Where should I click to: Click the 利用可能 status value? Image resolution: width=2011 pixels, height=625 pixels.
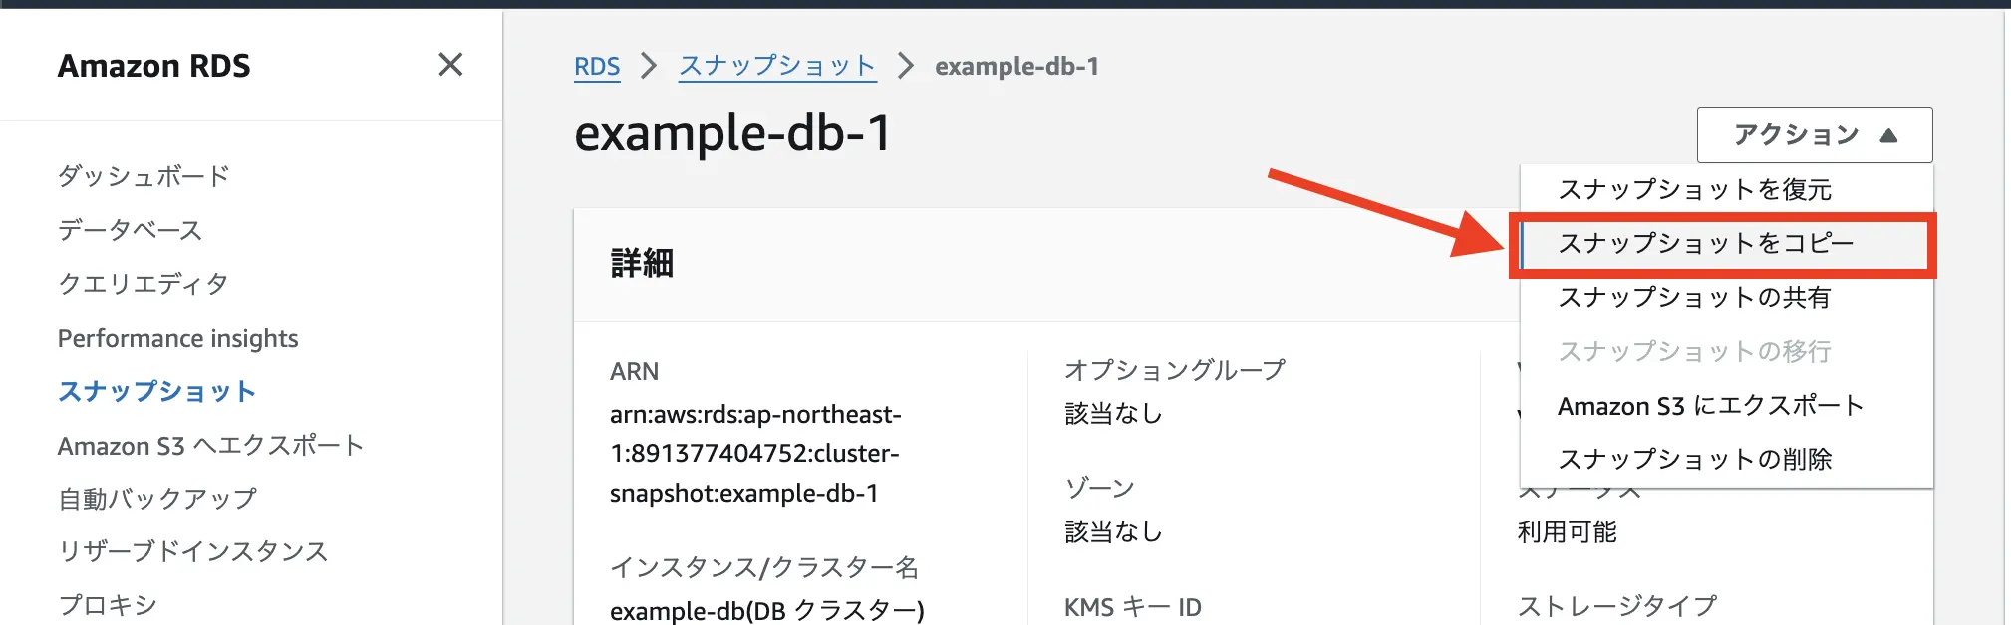point(1567,531)
